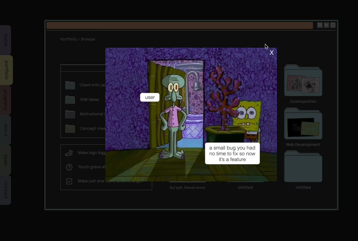Image resolution: width=358 pixels, height=241 pixels.
Task: Click the Web Development label
Action: click(x=303, y=145)
